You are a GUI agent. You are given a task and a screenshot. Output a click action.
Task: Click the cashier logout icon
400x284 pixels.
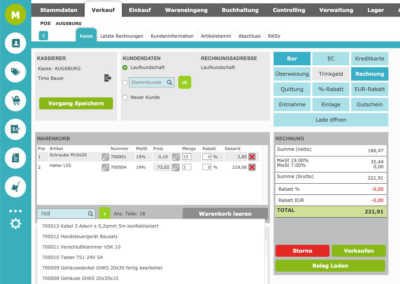(108, 78)
